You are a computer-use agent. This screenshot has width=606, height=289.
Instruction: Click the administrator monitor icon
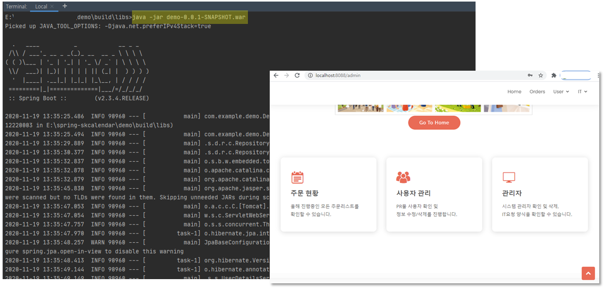point(509,177)
